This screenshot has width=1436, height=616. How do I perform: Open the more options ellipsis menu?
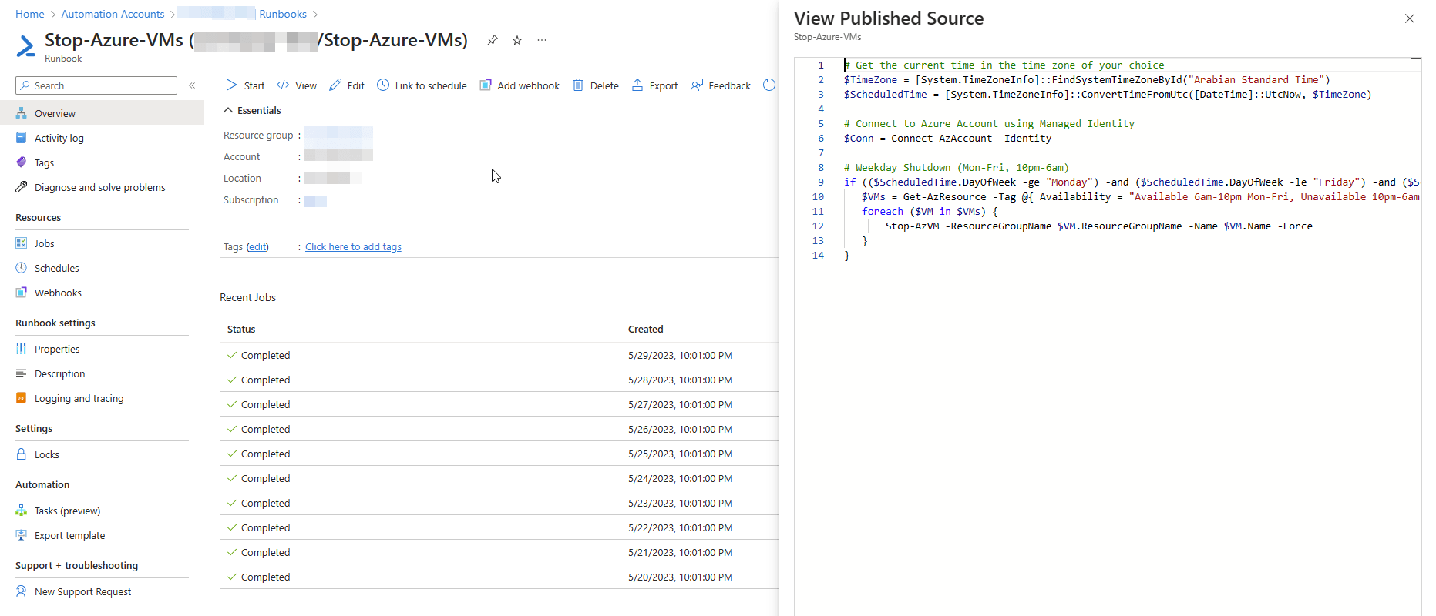(x=542, y=41)
